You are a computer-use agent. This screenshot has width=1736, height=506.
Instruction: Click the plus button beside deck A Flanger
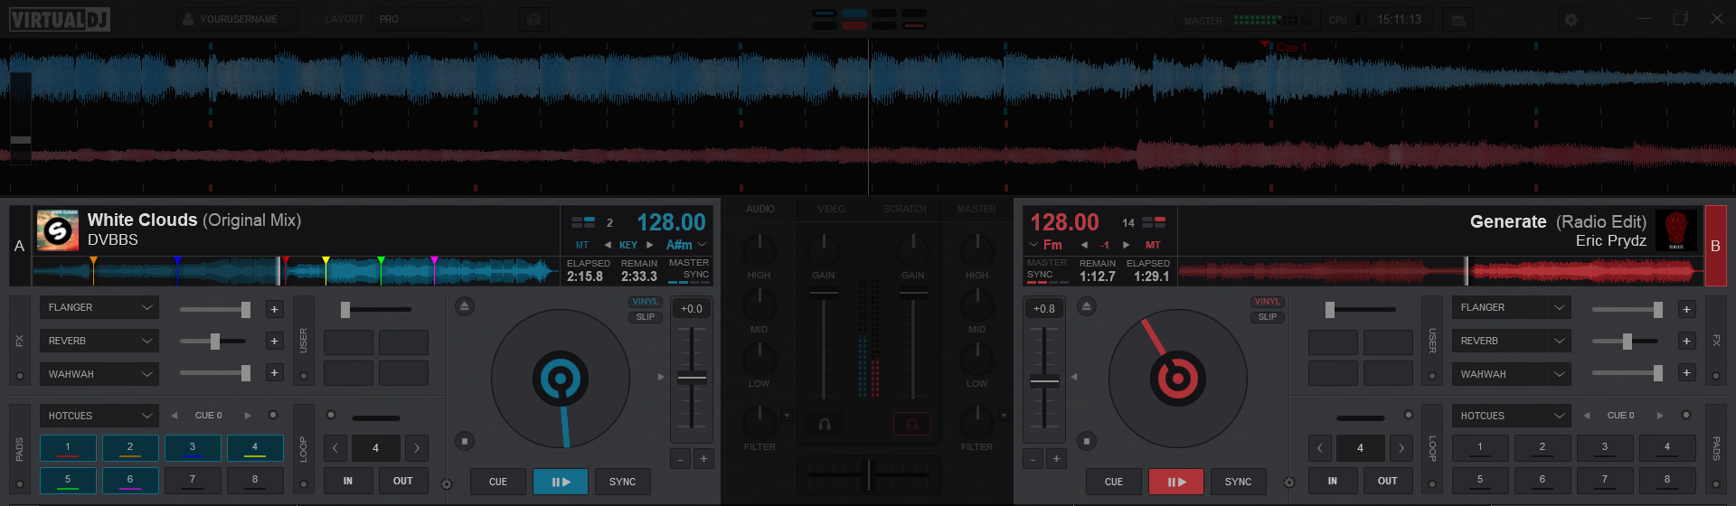274,309
